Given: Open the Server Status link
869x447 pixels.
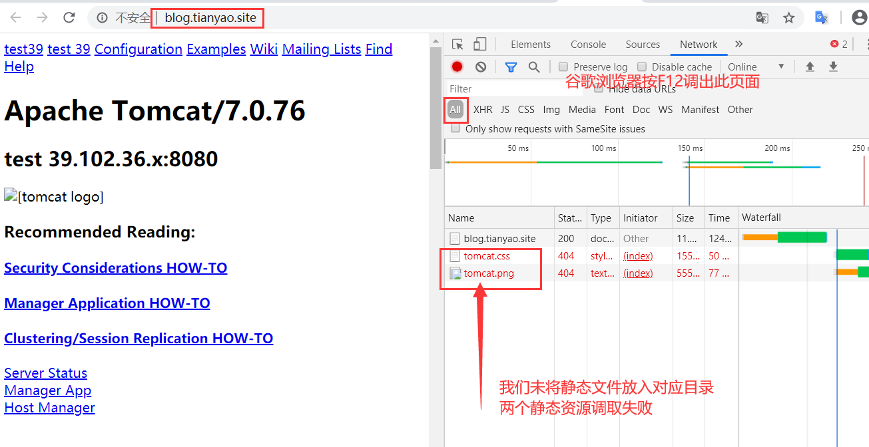Looking at the screenshot, I should point(45,373).
